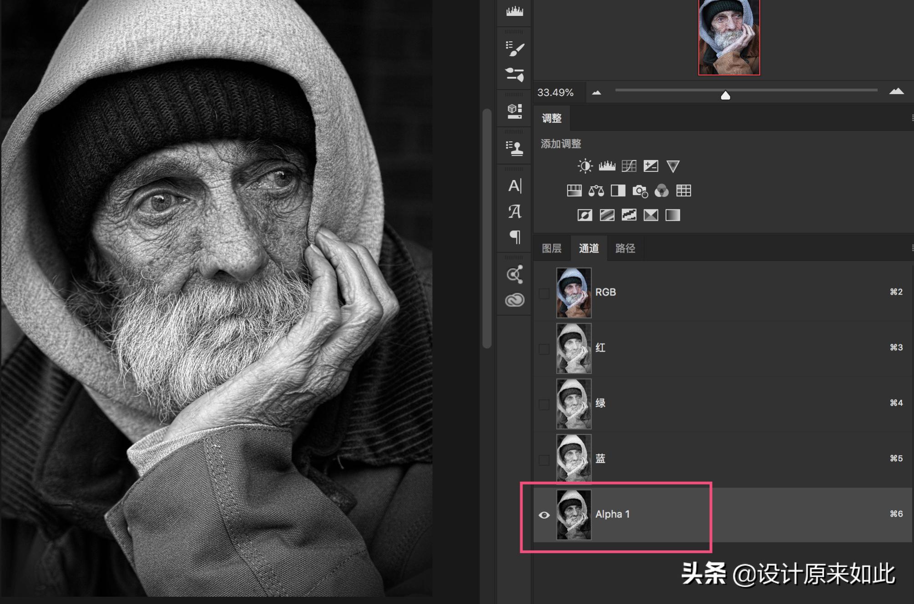Open the Clone Source panel icon
Viewport: 914px width, 604px height.
click(x=515, y=148)
